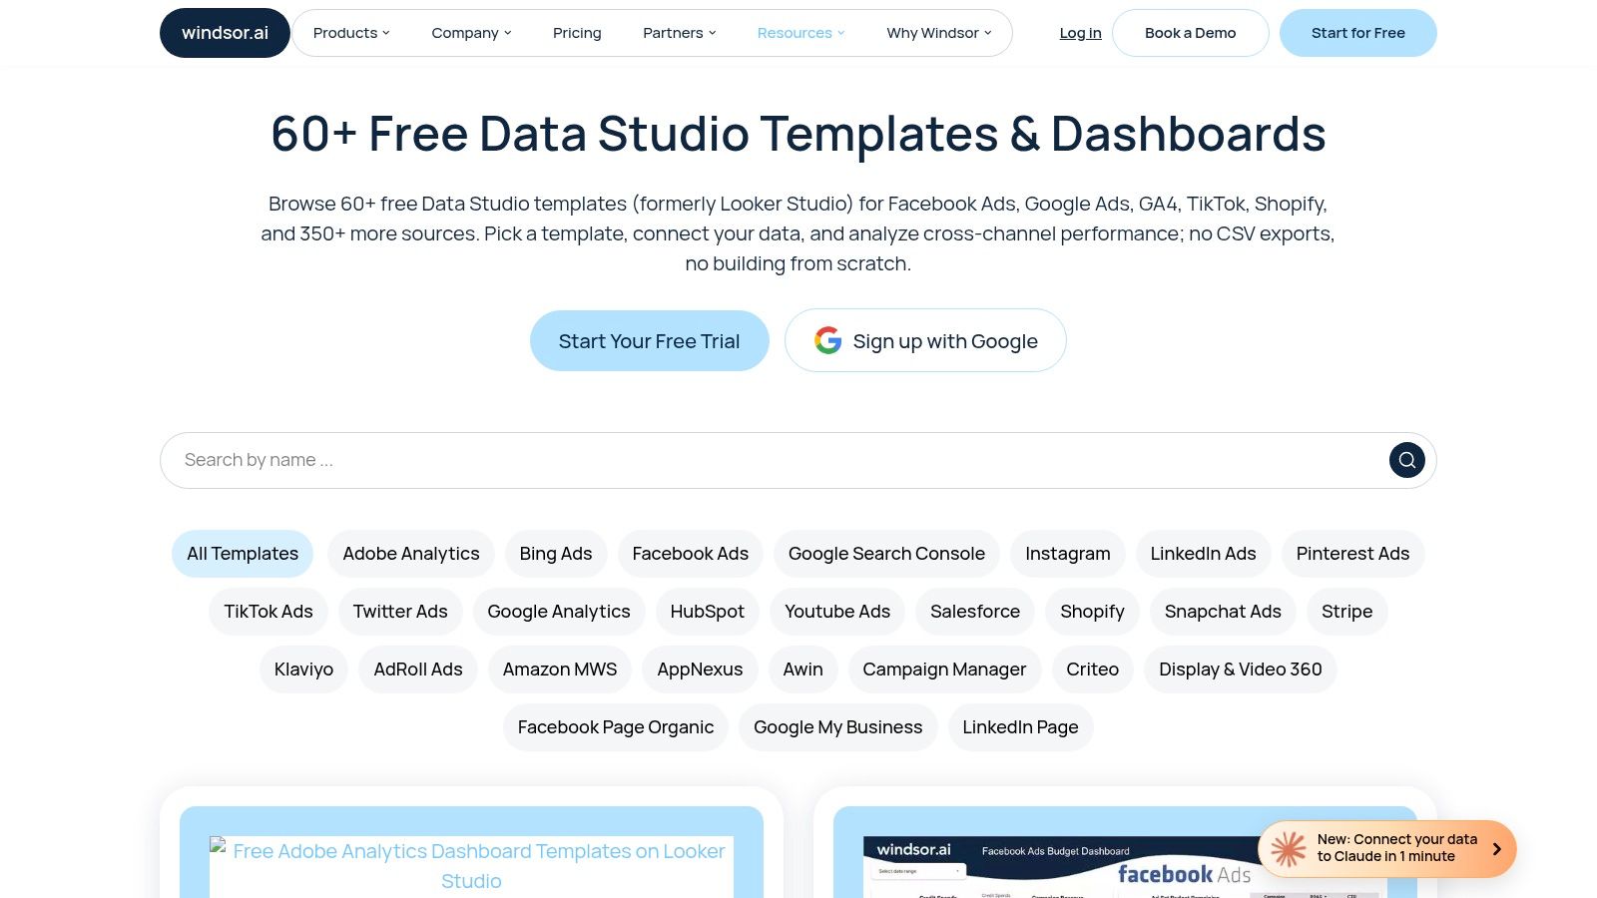Open the Connect your data to Claude banner
This screenshot has width=1597, height=898.
tap(1387, 849)
